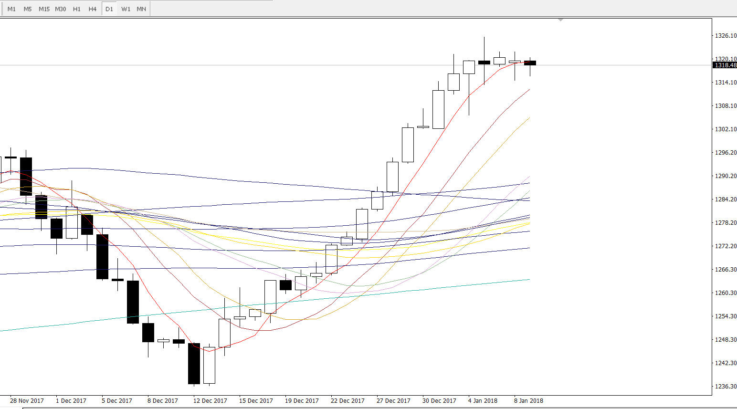Click the 22 Dec 2017 time axis label
737x409 pixels.
[347, 401]
